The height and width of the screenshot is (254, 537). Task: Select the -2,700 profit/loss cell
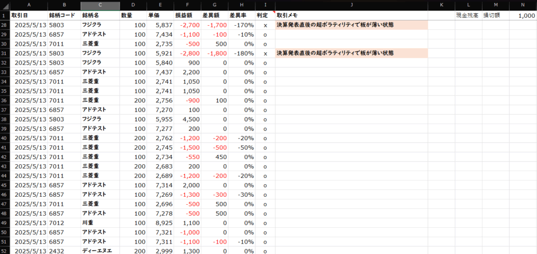187,25
